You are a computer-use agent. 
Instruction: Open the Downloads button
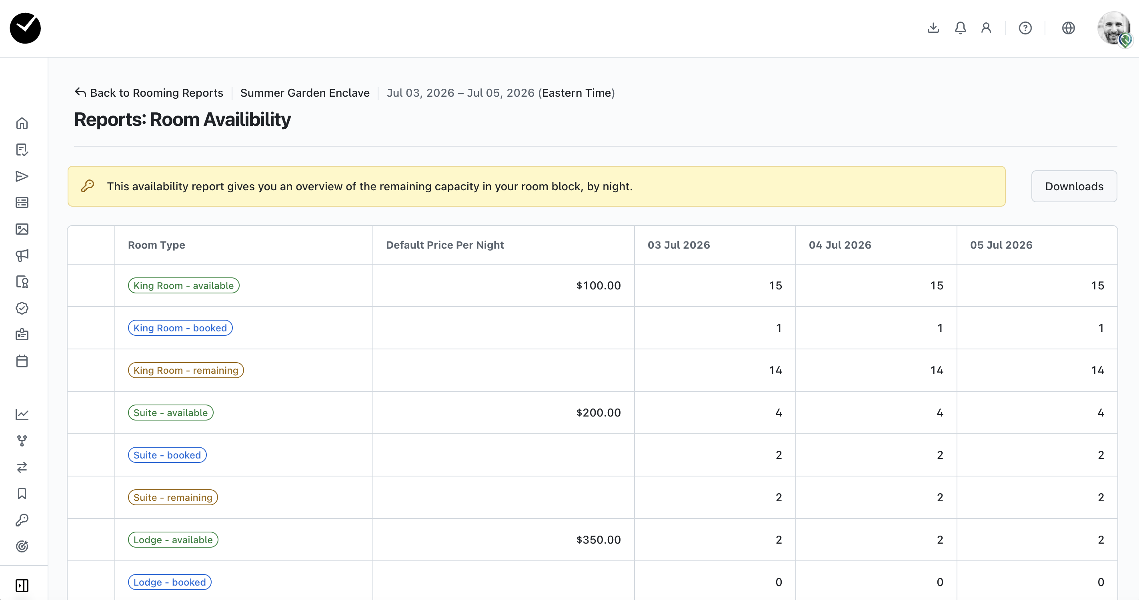pos(1073,186)
